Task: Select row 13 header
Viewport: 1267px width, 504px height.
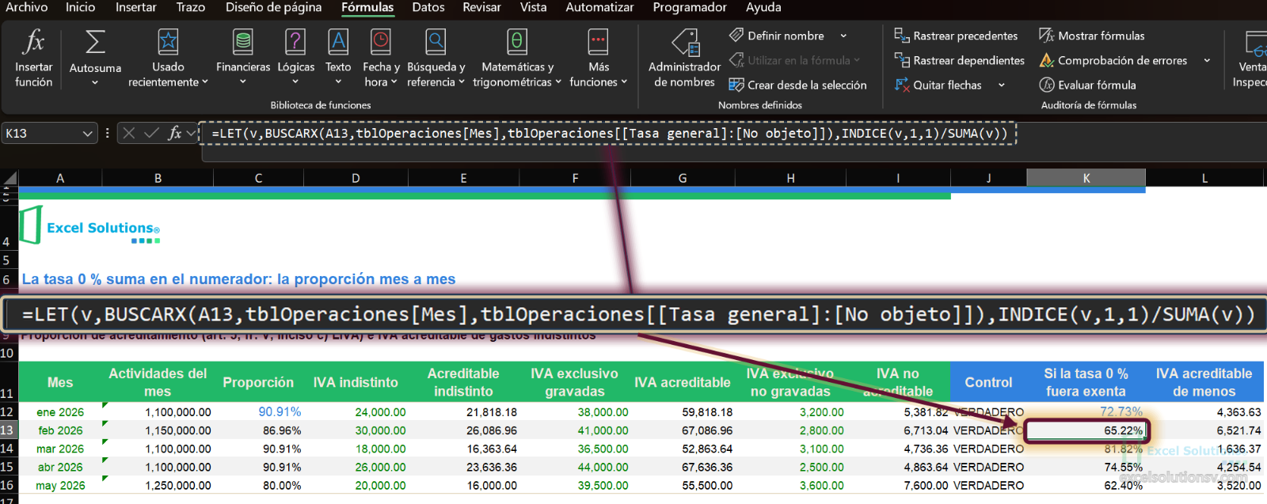Action: pyautogui.click(x=8, y=430)
